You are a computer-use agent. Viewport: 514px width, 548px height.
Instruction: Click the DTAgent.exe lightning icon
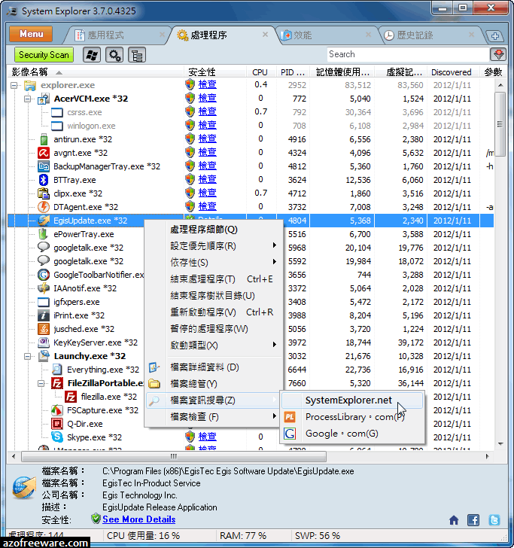click(44, 207)
